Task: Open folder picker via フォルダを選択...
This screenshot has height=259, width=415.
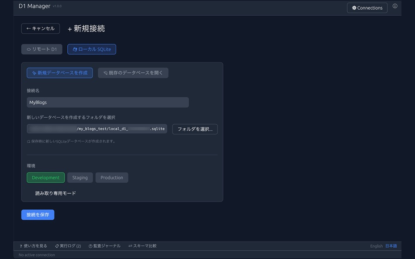Action: (194, 129)
